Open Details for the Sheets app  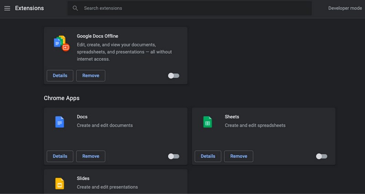[x=208, y=156]
